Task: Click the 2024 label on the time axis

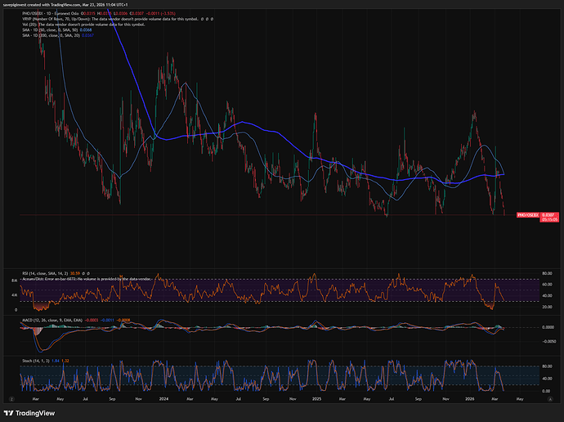Action: (x=164, y=397)
